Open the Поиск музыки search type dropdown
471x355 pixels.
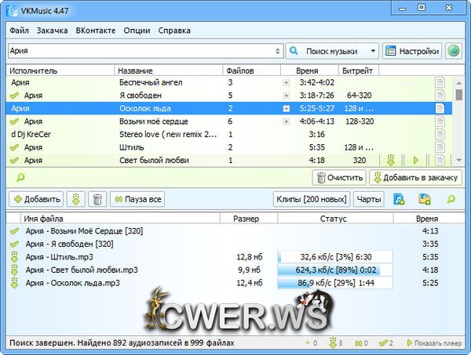tap(332, 51)
